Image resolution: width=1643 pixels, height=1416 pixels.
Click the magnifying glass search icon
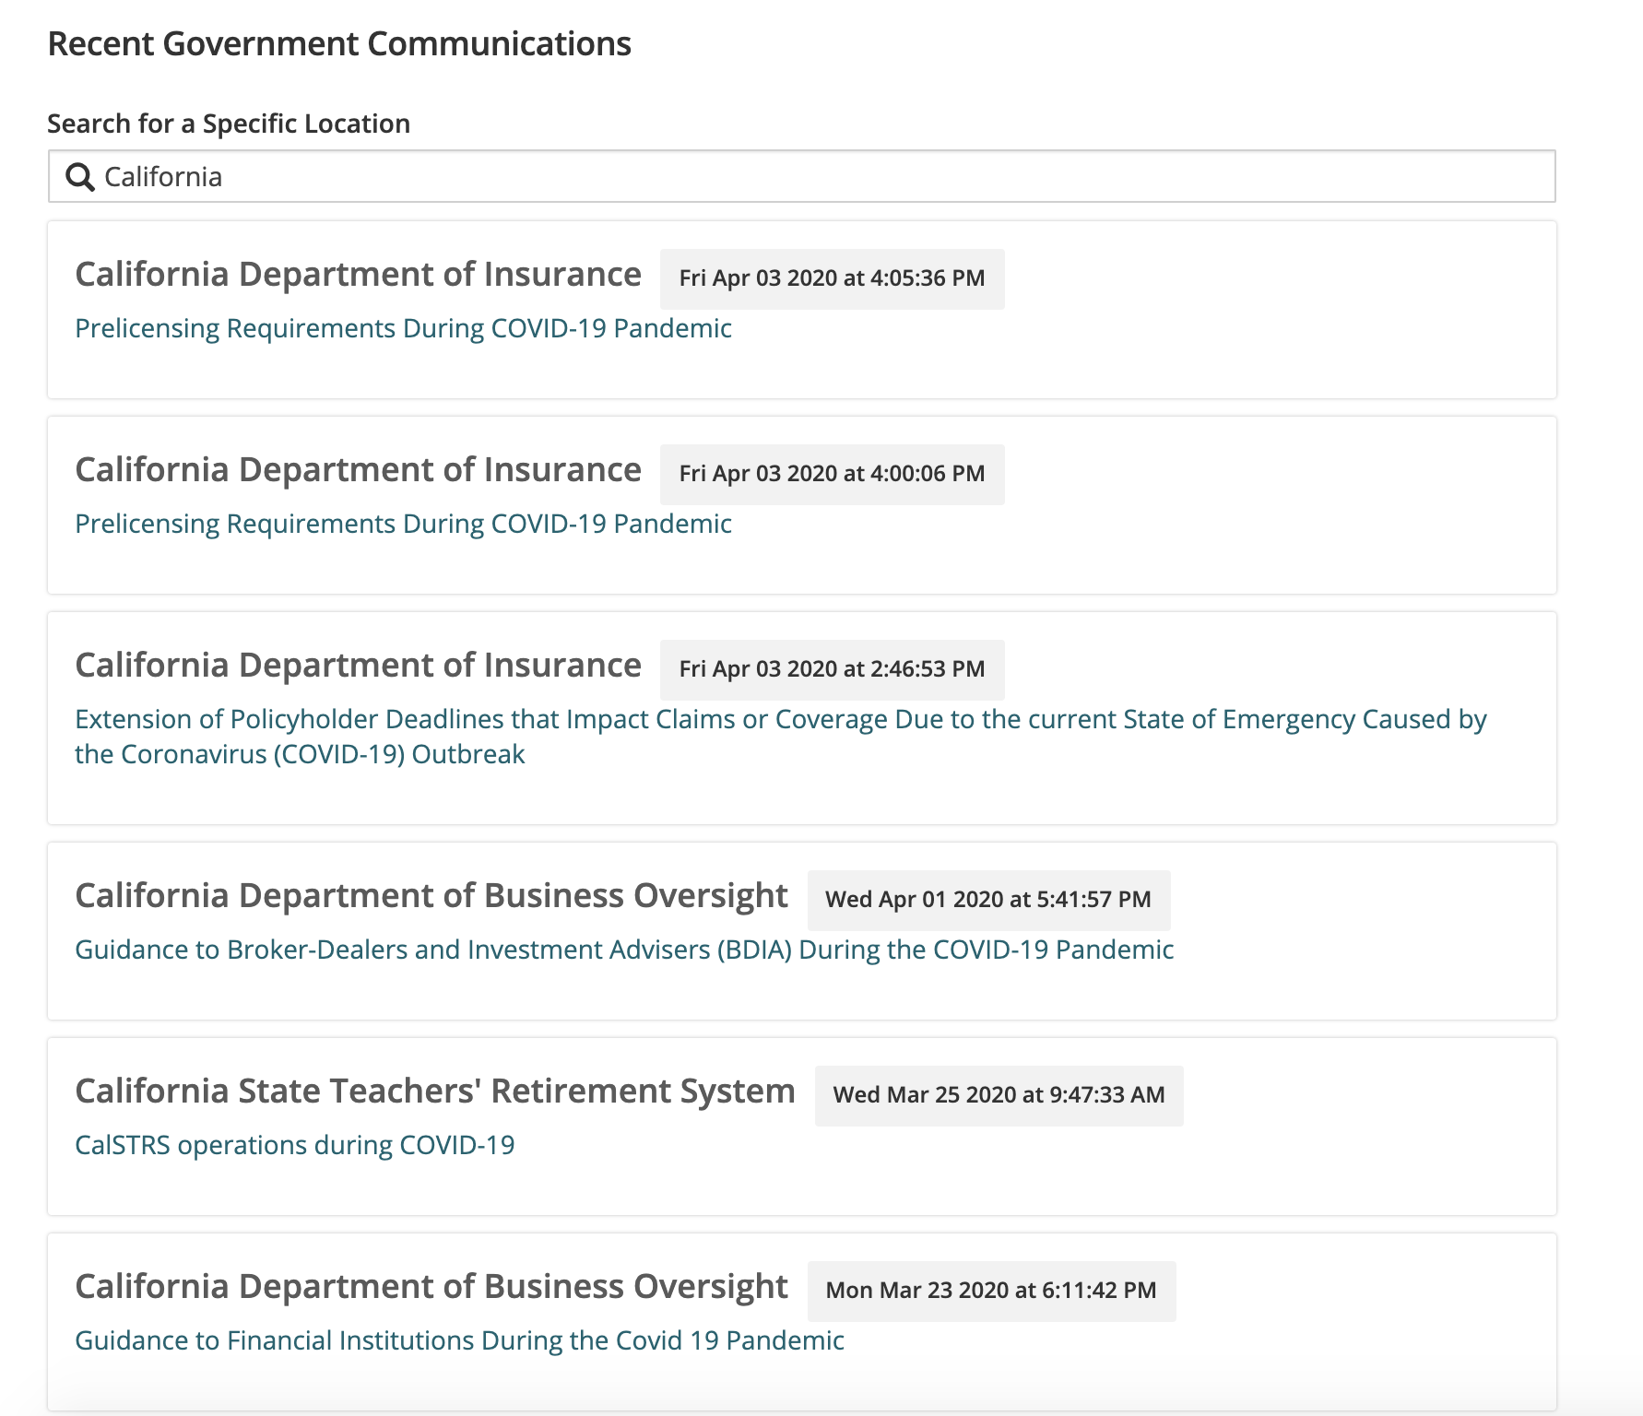[x=80, y=176]
